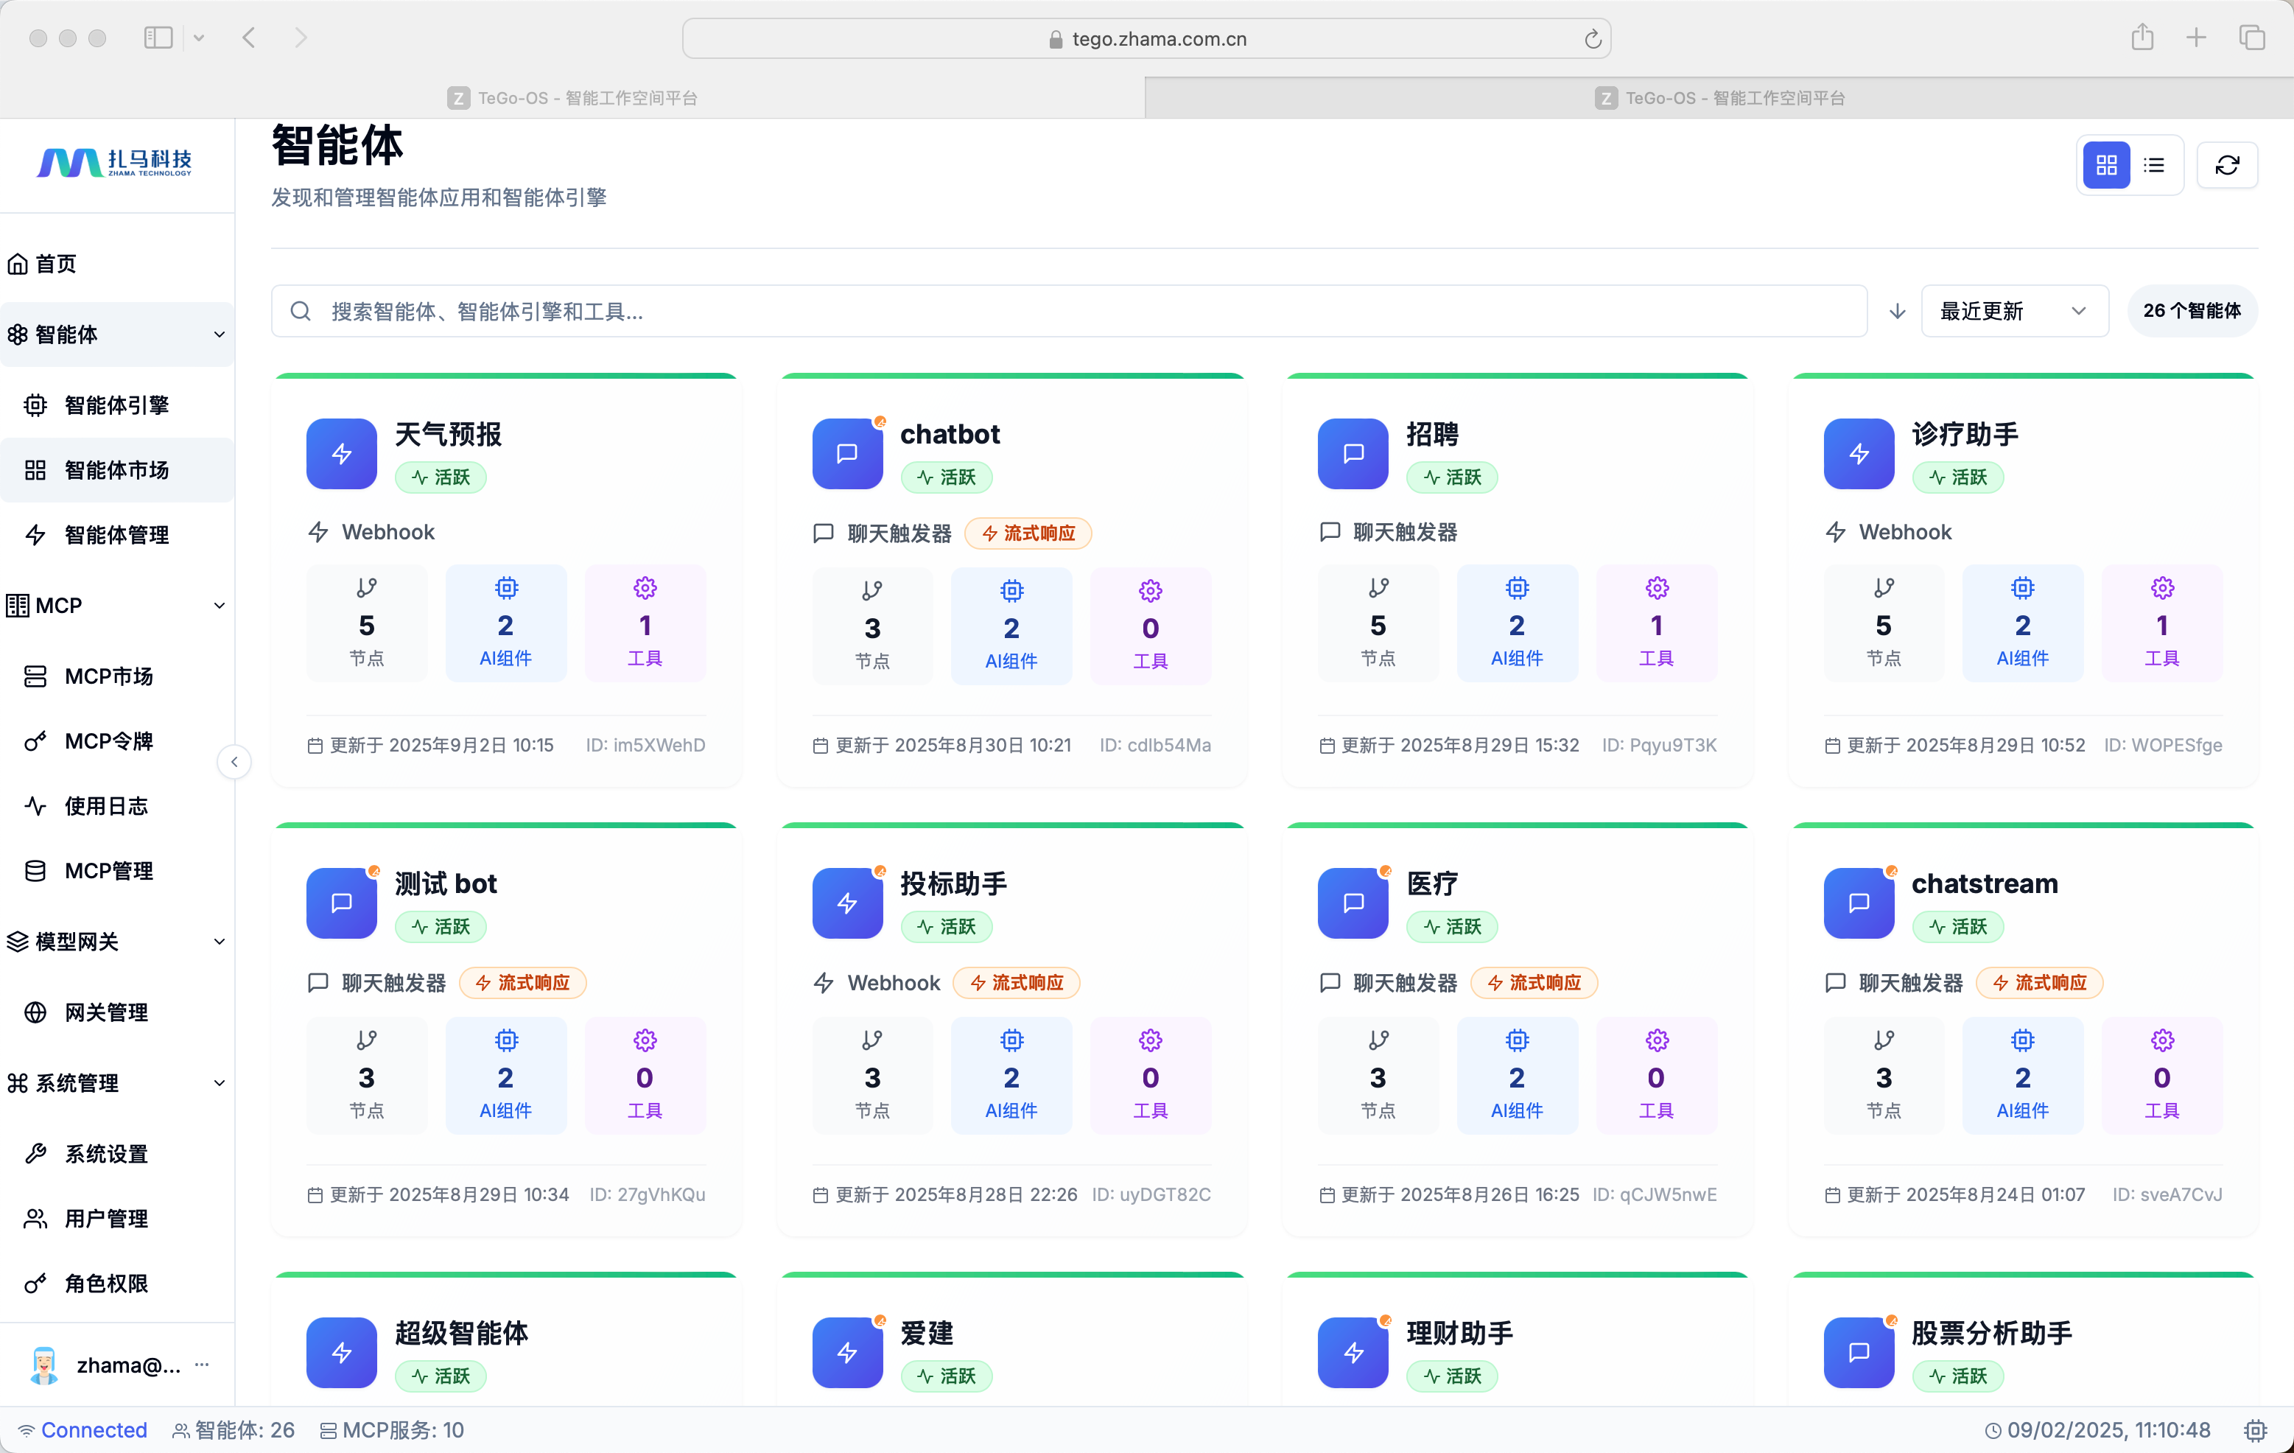Open 智能体引擎 in the sidebar
The height and width of the screenshot is (1453, 2294).
(x=116, y=405)
